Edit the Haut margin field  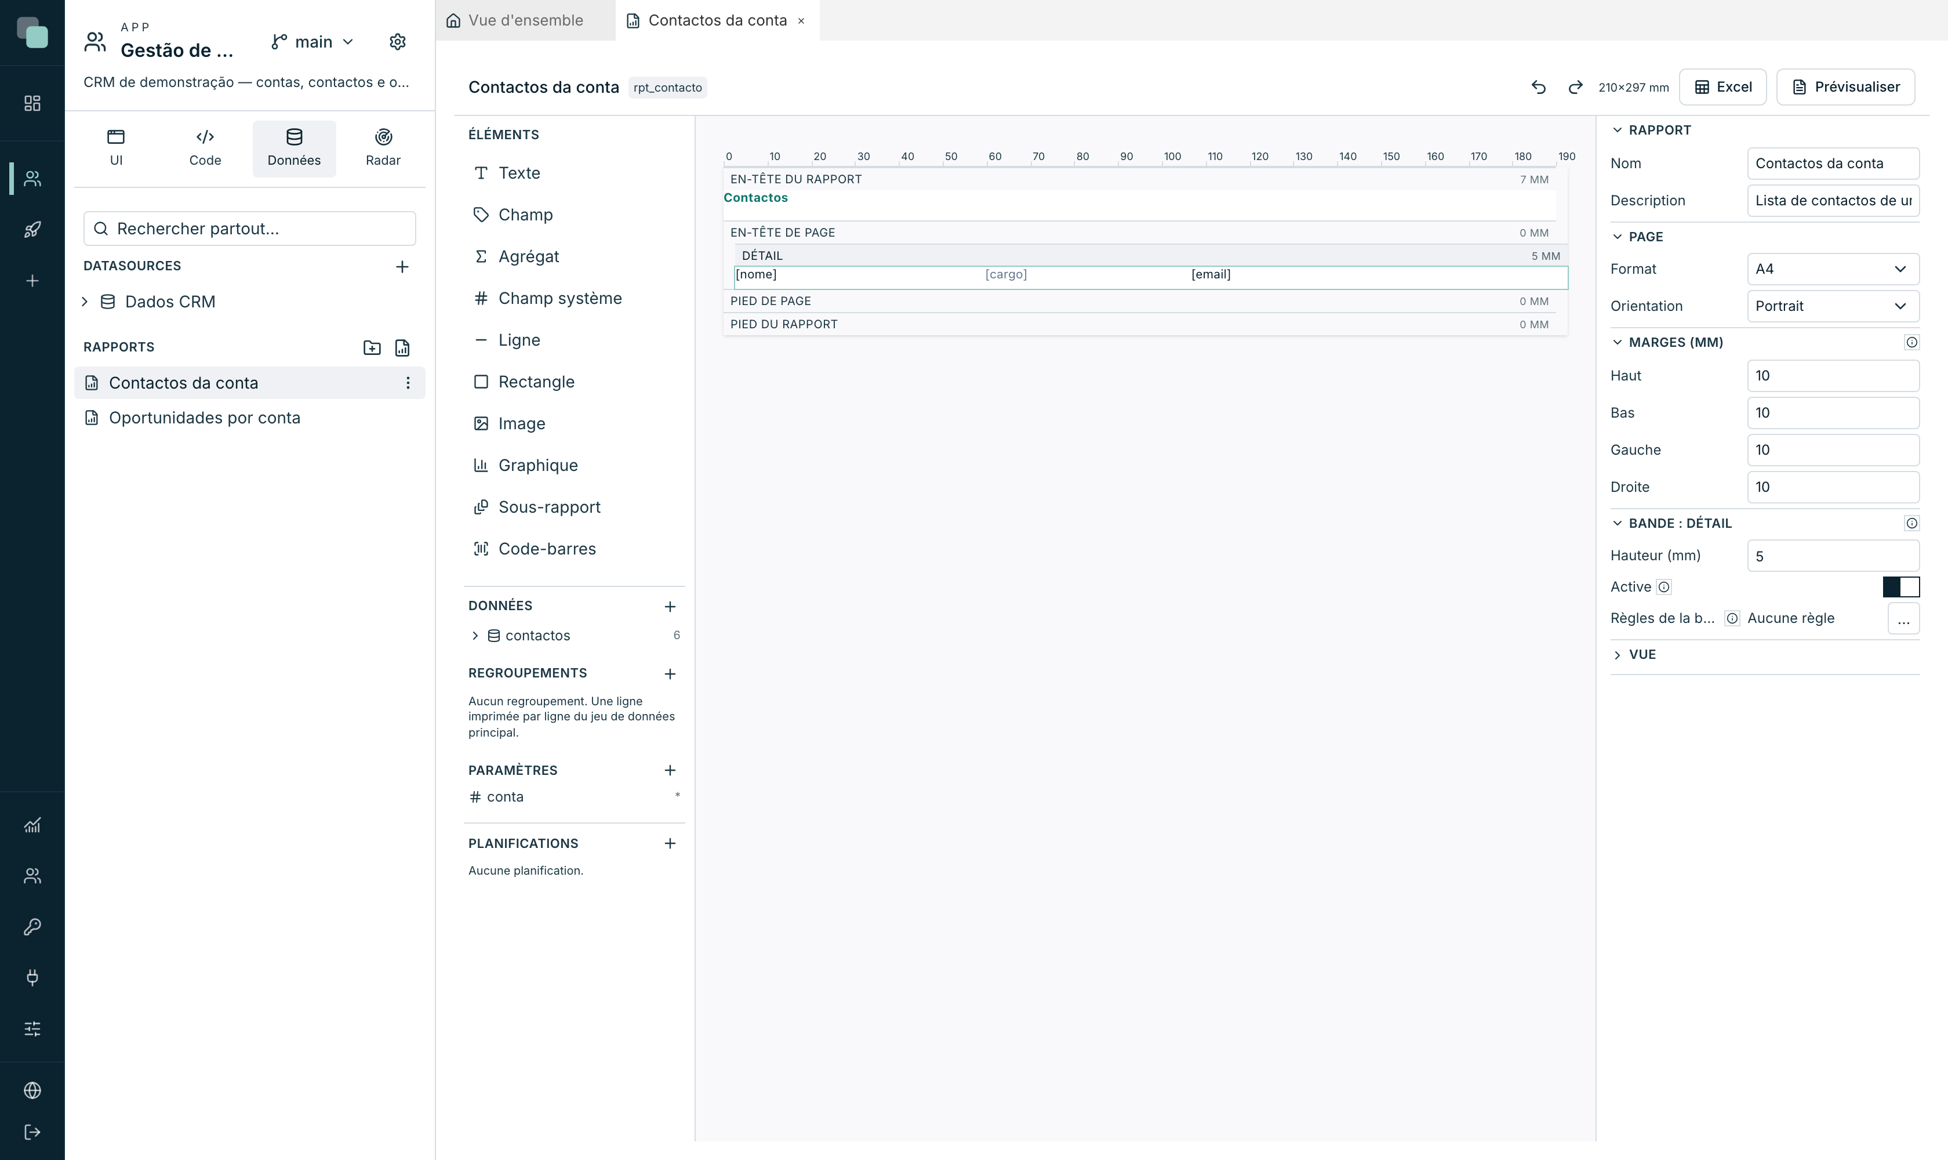click(1833, 376)
